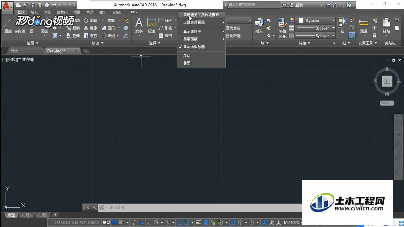
Task: Select Match Properties (特性匹配) tool
Action: 282,28
